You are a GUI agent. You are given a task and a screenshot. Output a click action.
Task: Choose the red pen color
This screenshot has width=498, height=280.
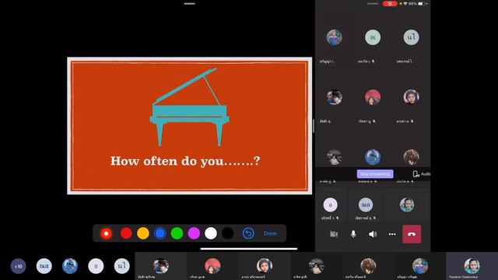[x=126, y=233]
